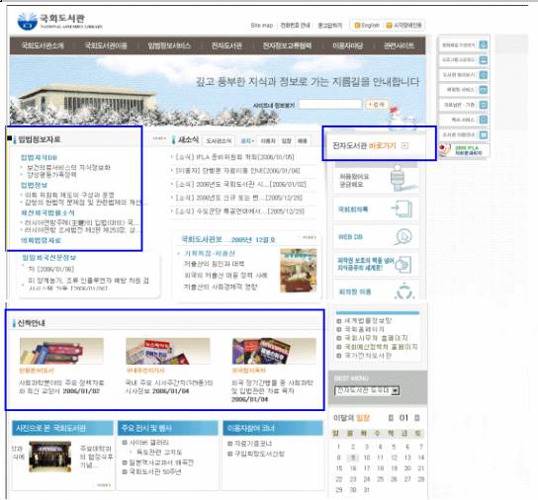Open the 전자도서관 main menu item
The width and height of the screenshot is (538, 500).
coord(226,45)
